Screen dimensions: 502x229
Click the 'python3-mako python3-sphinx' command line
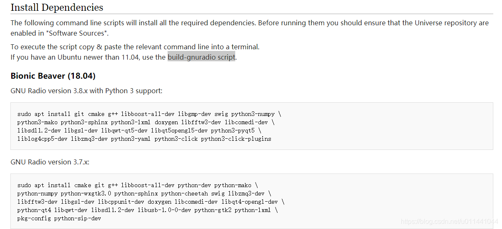tap(146, 122)
